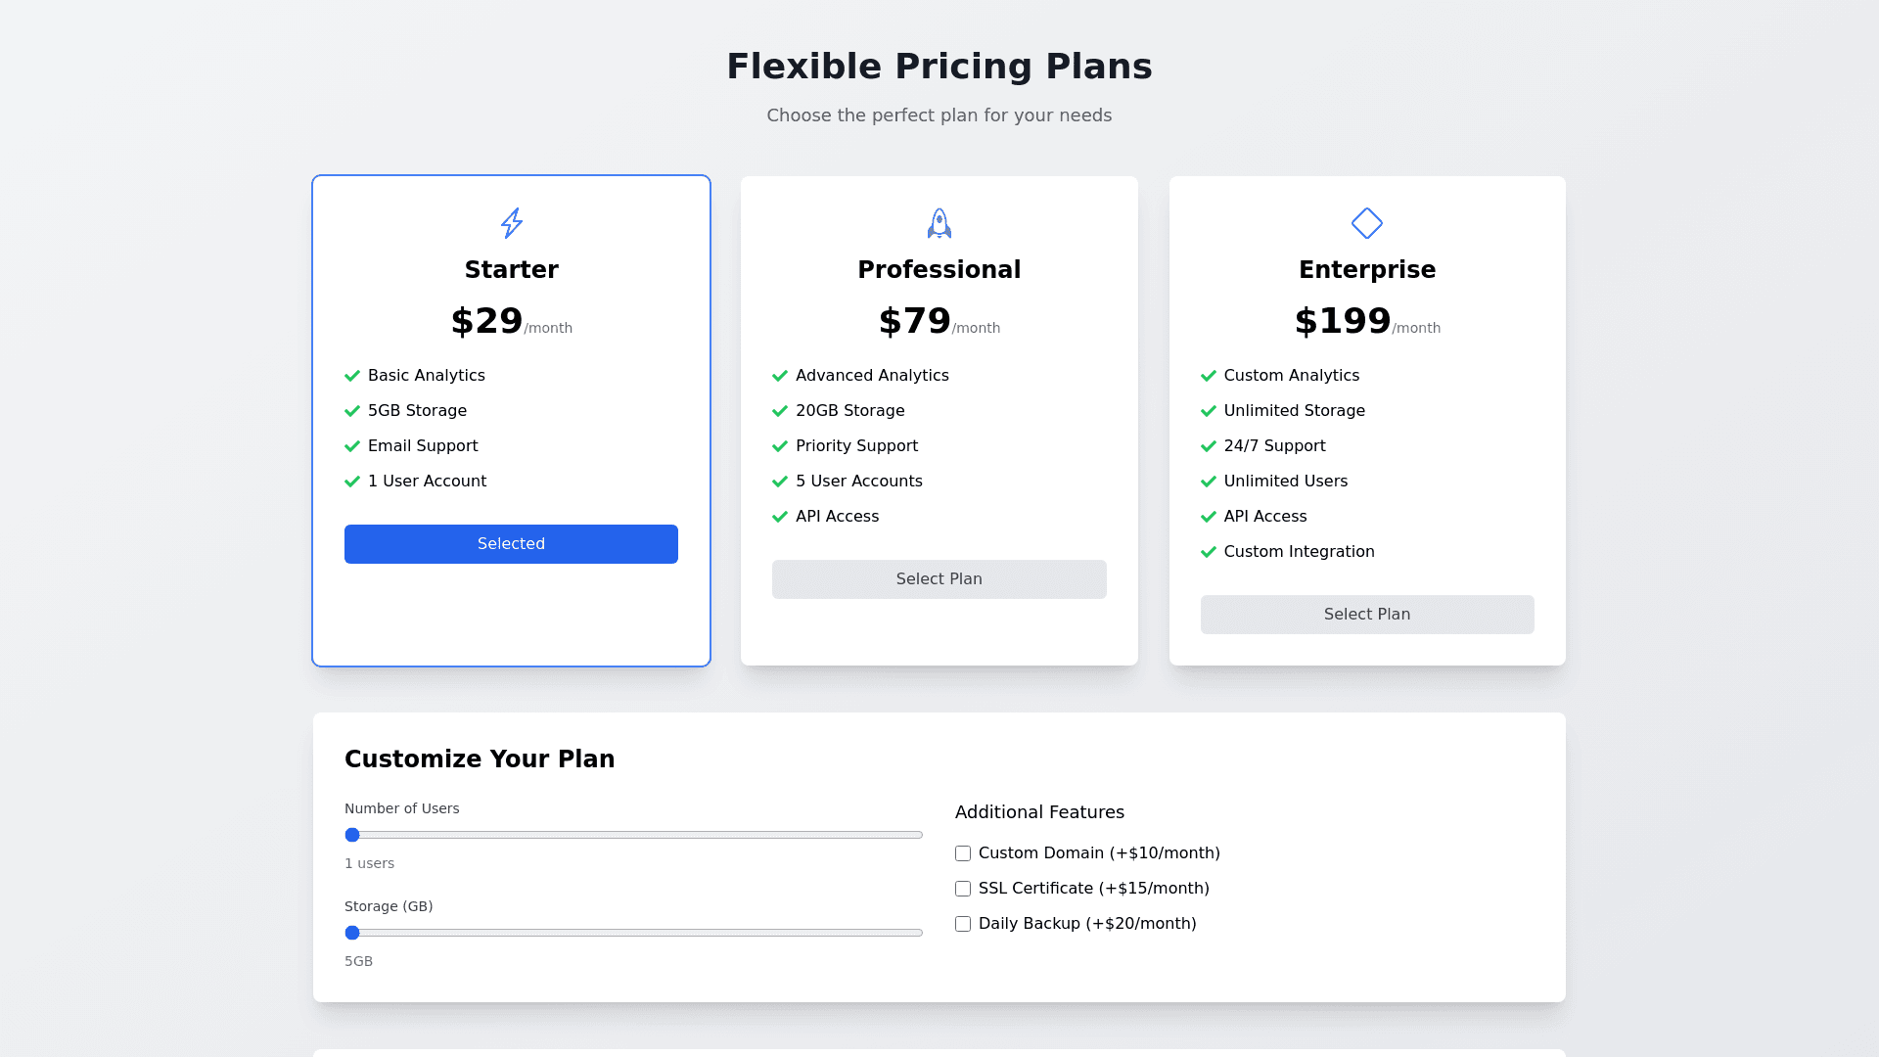Click the Storage (GB) slider track
The height and width of the screenshot is (1057, 1879).
click(x=636, y=933)
